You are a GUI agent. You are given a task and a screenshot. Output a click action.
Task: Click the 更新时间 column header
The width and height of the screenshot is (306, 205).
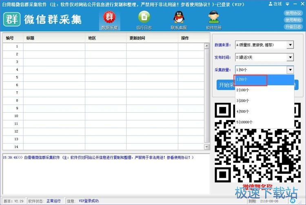pyautogui.click(x=152, y=38)
